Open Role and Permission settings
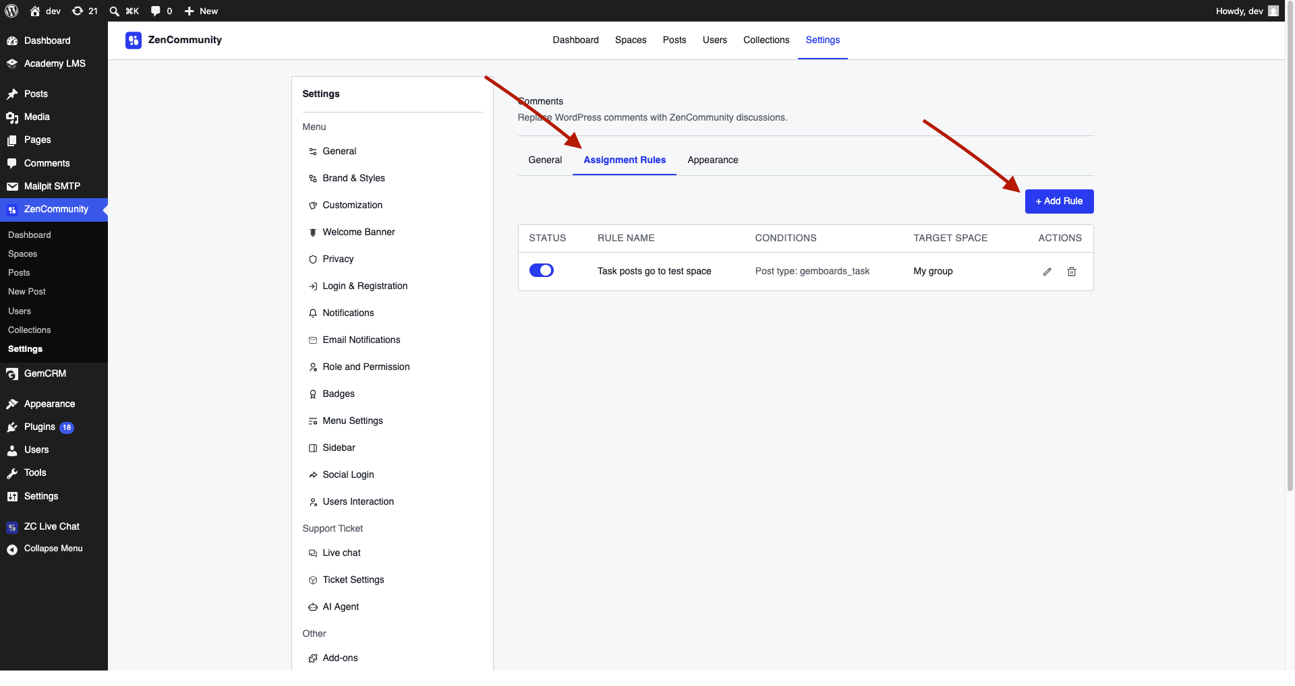The width and height of the screenshot is (1295, 686). (366, 367)
